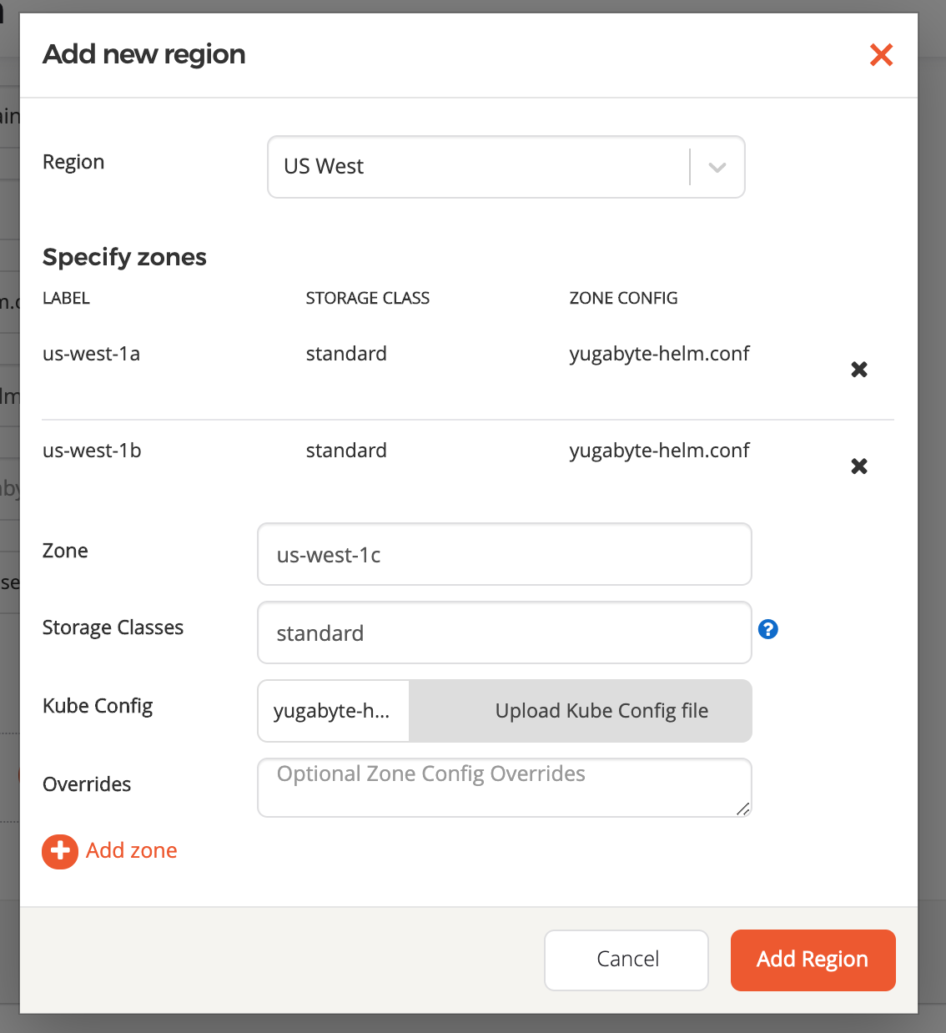Click the plus icon beside Add zone
This screenshot has width=946, height=1033.
pos(59,851)
